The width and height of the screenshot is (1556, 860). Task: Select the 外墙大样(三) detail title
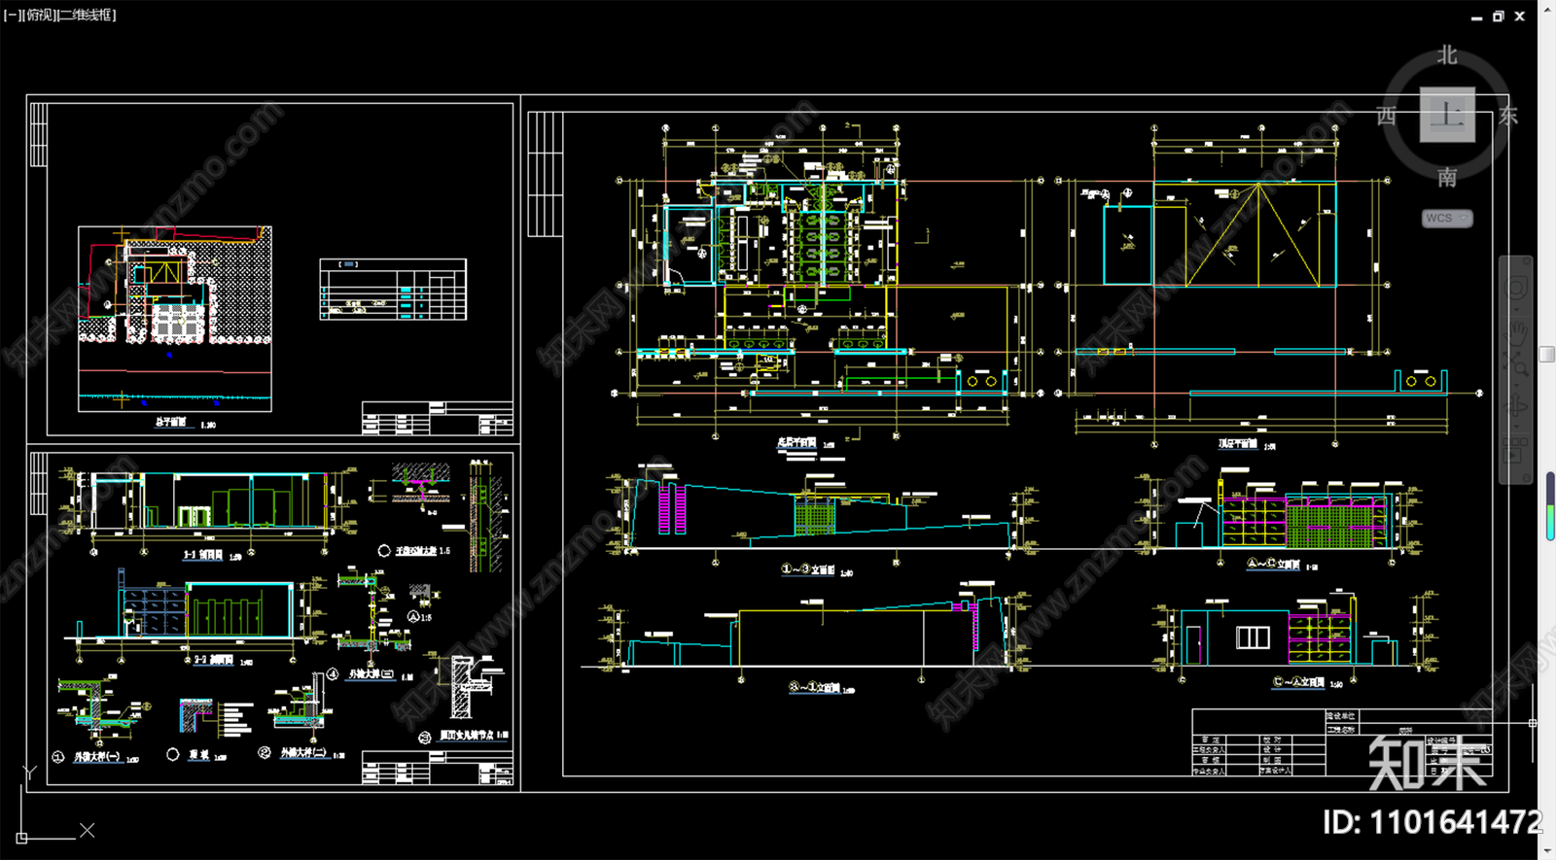point(371,673)
